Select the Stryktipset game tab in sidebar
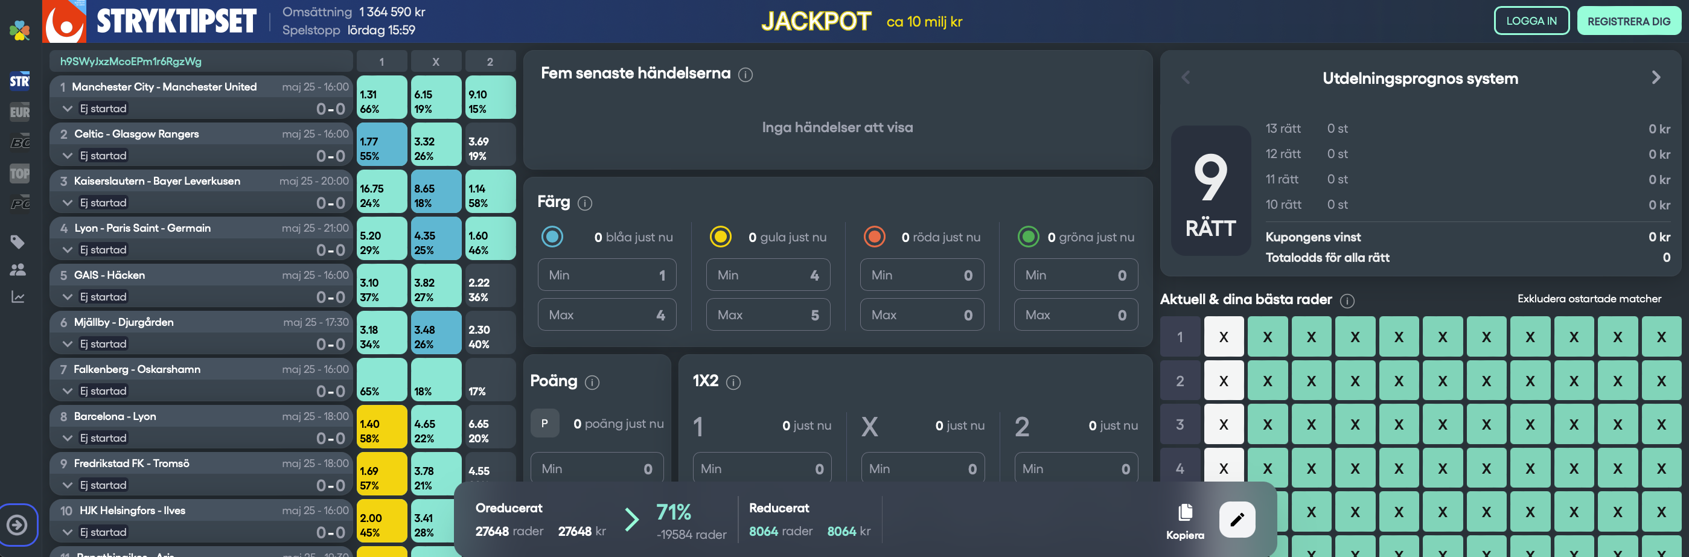Screen dimensions: 1689x557 tap(20, 81)
